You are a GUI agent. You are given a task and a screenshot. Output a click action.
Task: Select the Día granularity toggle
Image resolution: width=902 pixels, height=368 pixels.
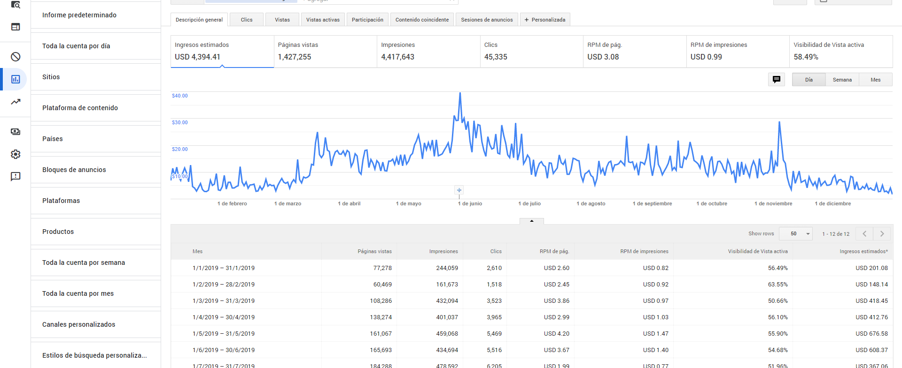coord(809,80)
